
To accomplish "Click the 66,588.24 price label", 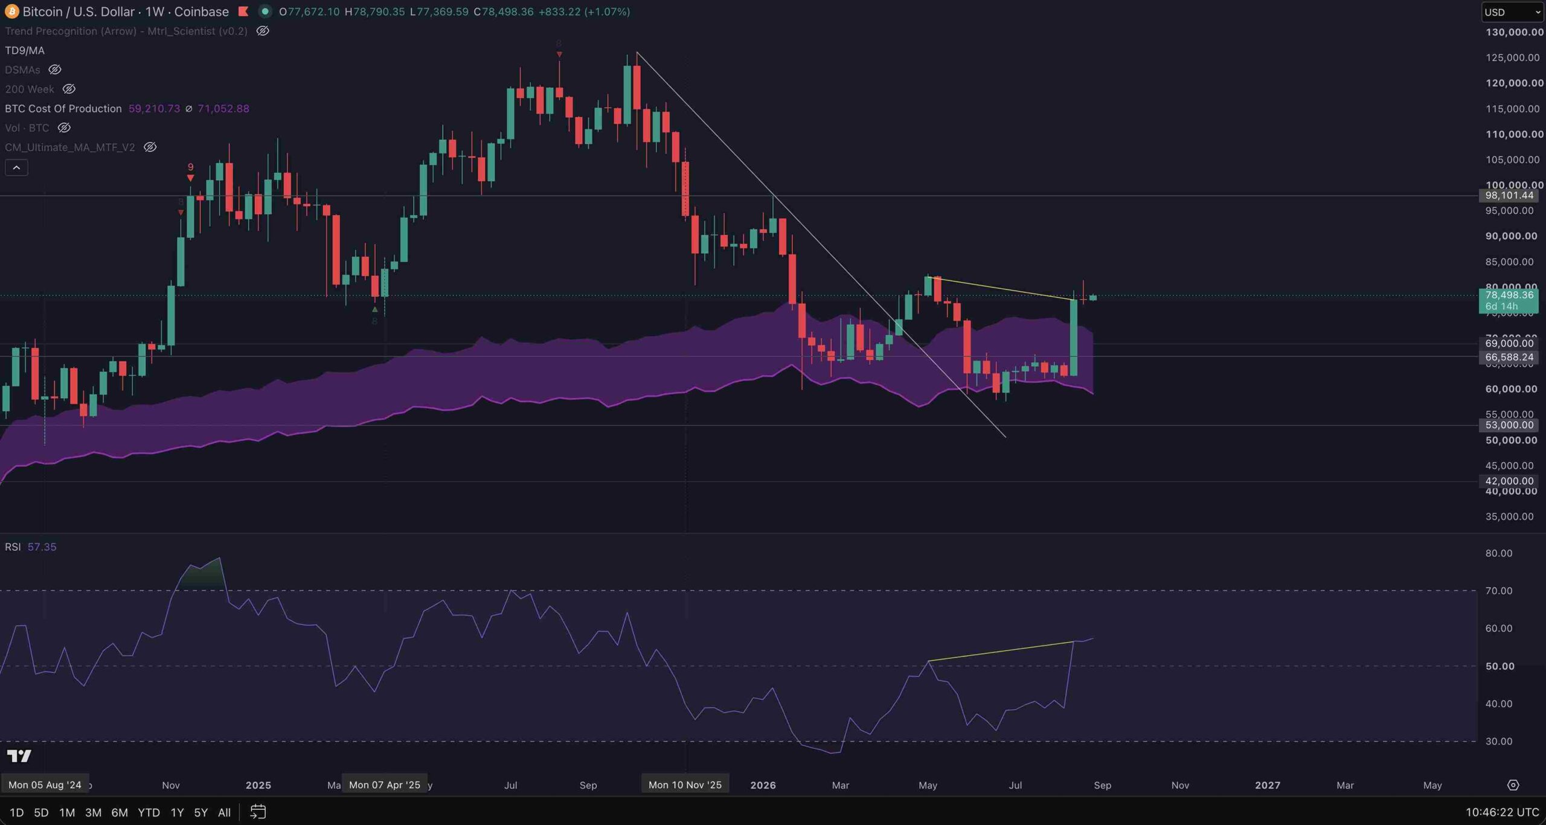I will tap(1509, 358).
